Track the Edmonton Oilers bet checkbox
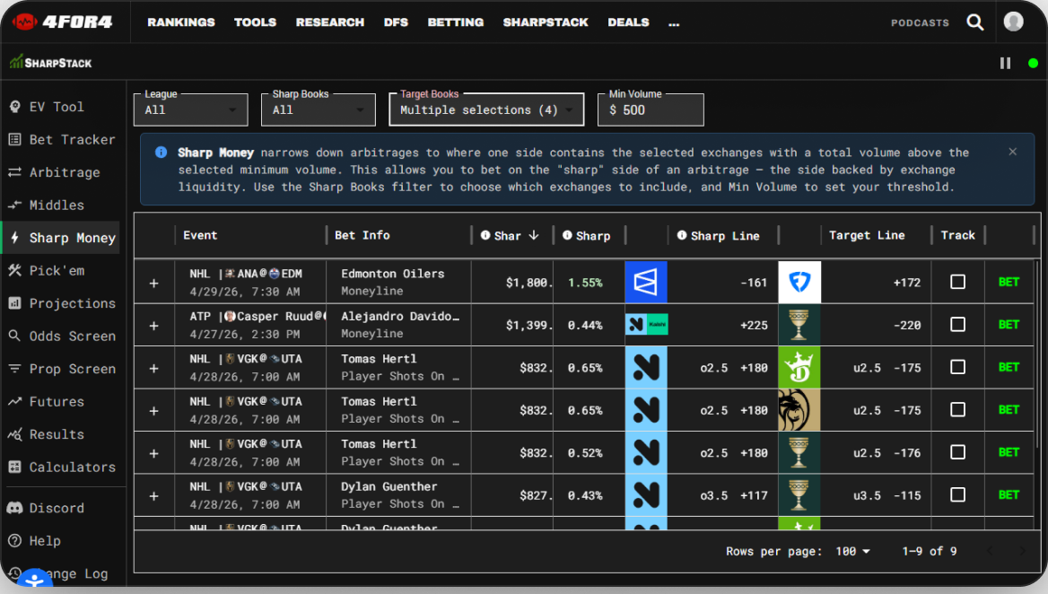Screen dimensions: 1048x594 (x=957, y=282)
